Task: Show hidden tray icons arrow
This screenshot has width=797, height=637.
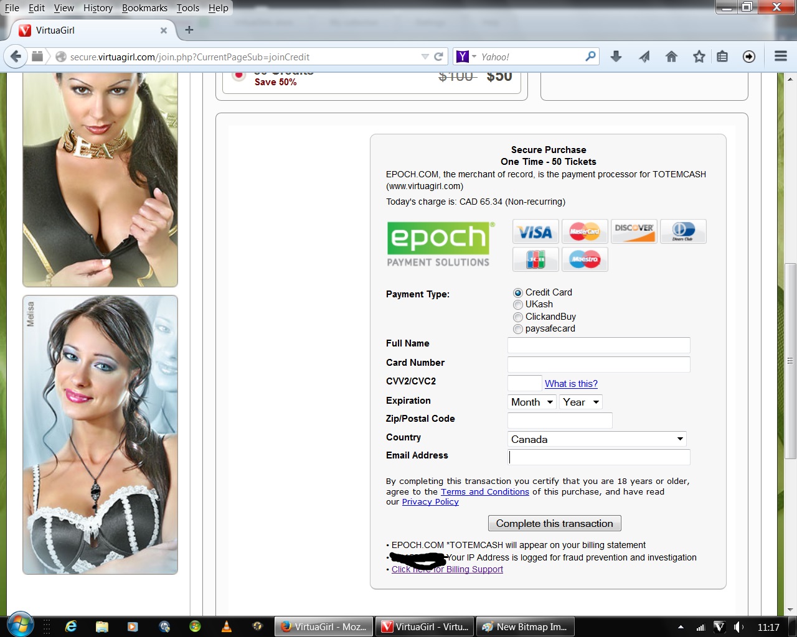Action: coord(681,627)
